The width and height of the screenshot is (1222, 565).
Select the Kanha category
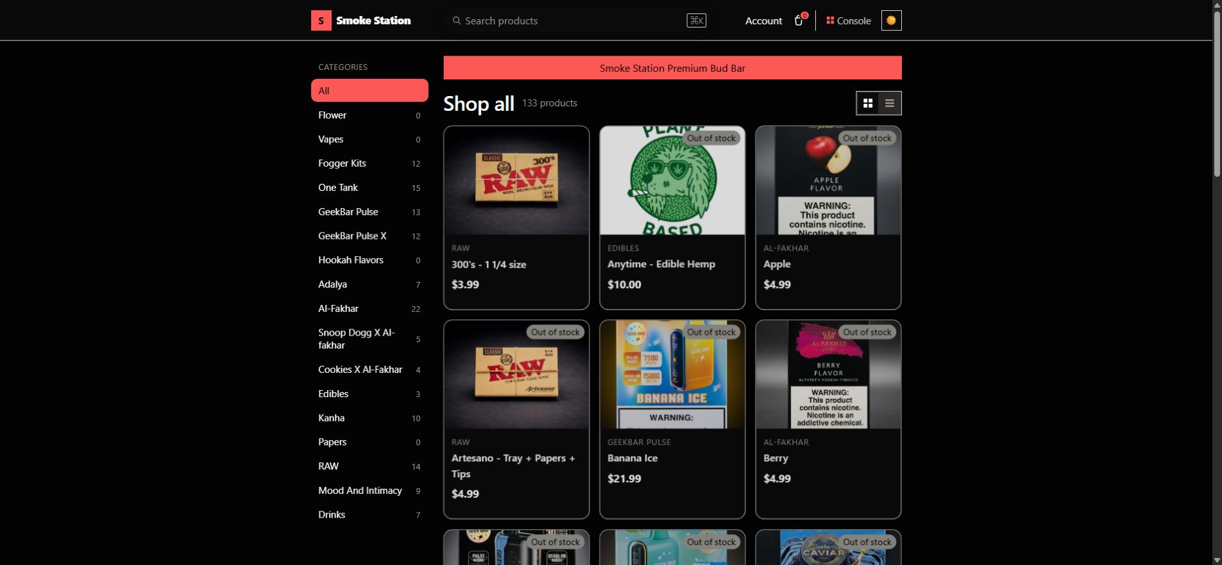[369, 418]
